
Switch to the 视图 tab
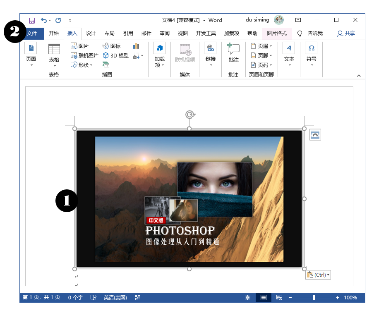point(183,33)
